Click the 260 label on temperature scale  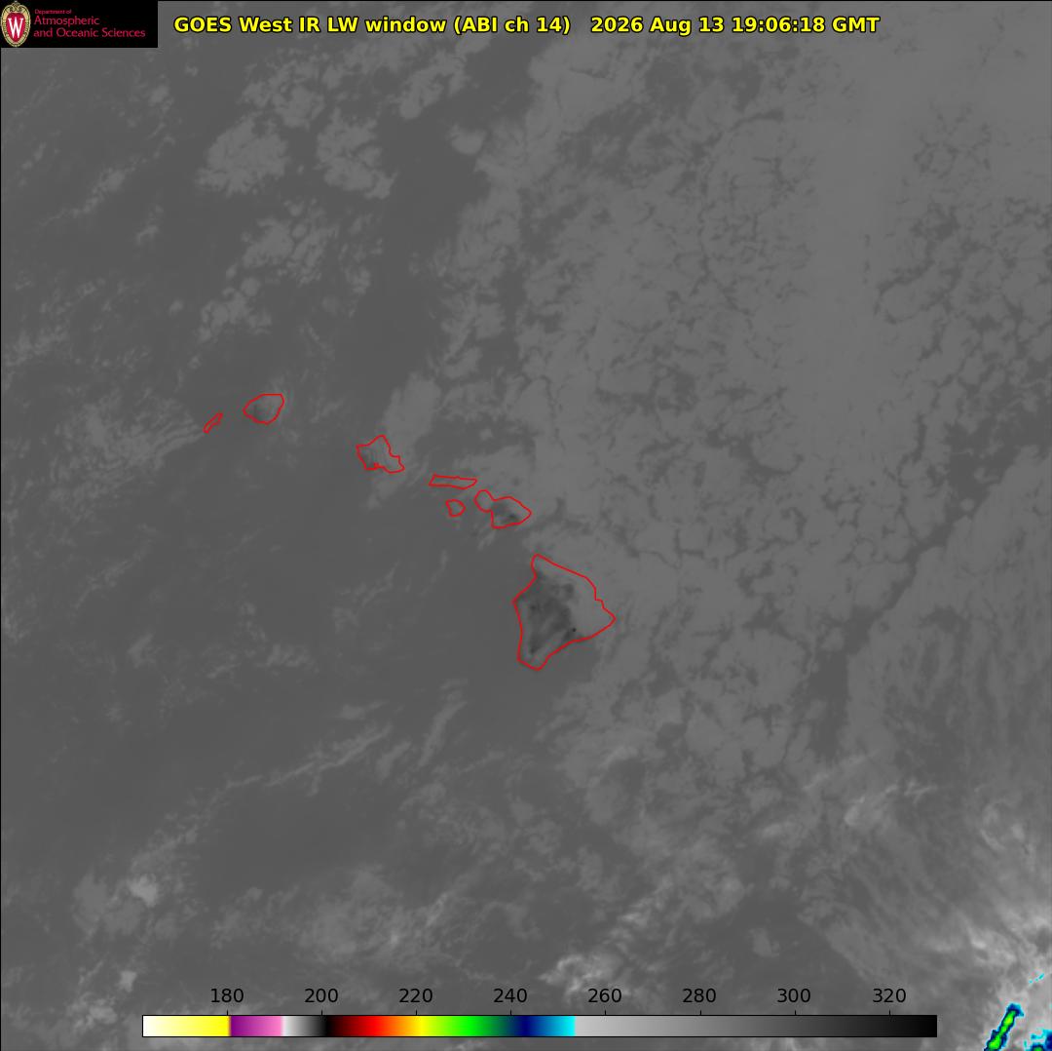pyautogui.click(x=605, y=995)
